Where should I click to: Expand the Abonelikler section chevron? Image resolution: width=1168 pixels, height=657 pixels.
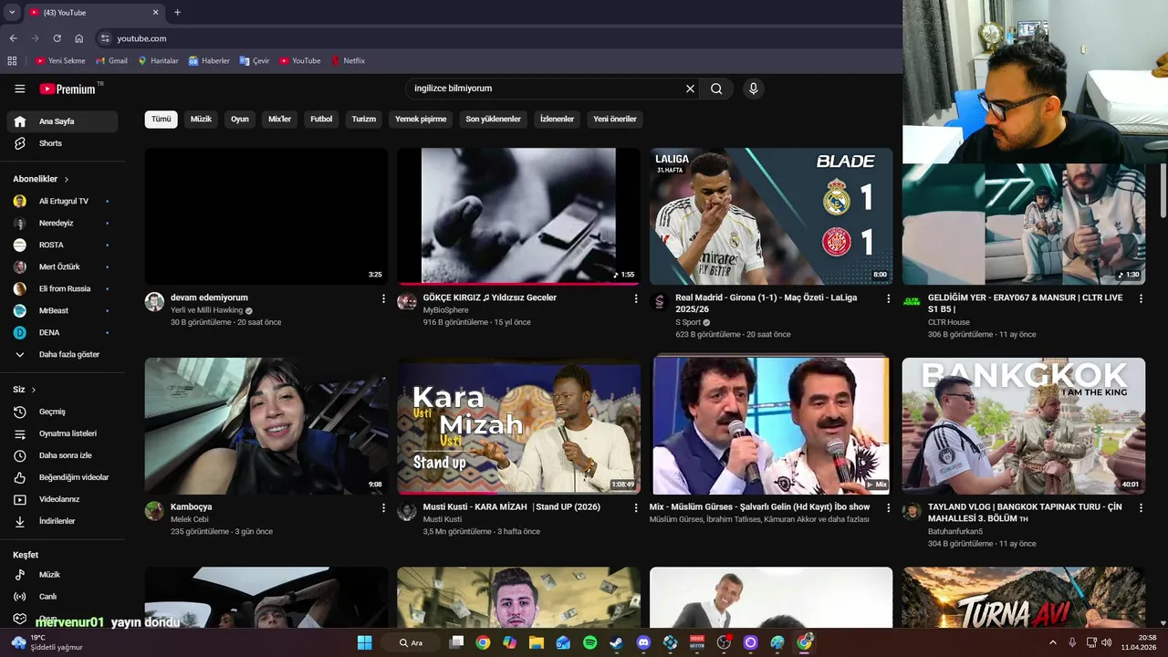[67, 180]
